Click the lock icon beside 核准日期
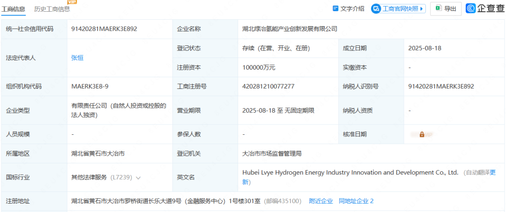506x212 pixels. click(x=422, y=134)
